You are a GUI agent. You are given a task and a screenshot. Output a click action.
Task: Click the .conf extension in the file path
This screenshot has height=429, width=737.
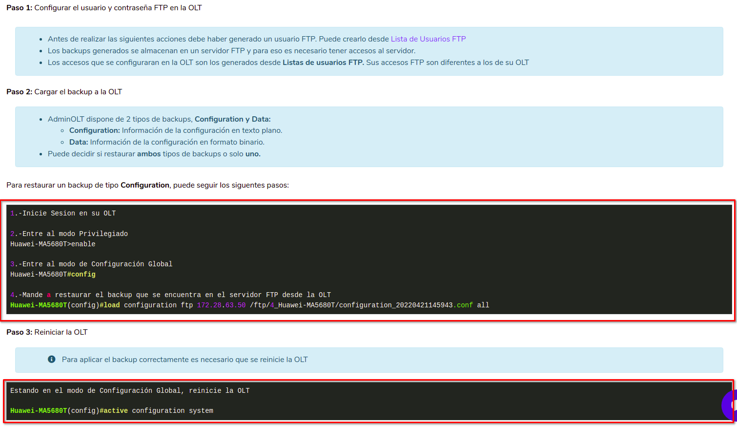[465, 305]
